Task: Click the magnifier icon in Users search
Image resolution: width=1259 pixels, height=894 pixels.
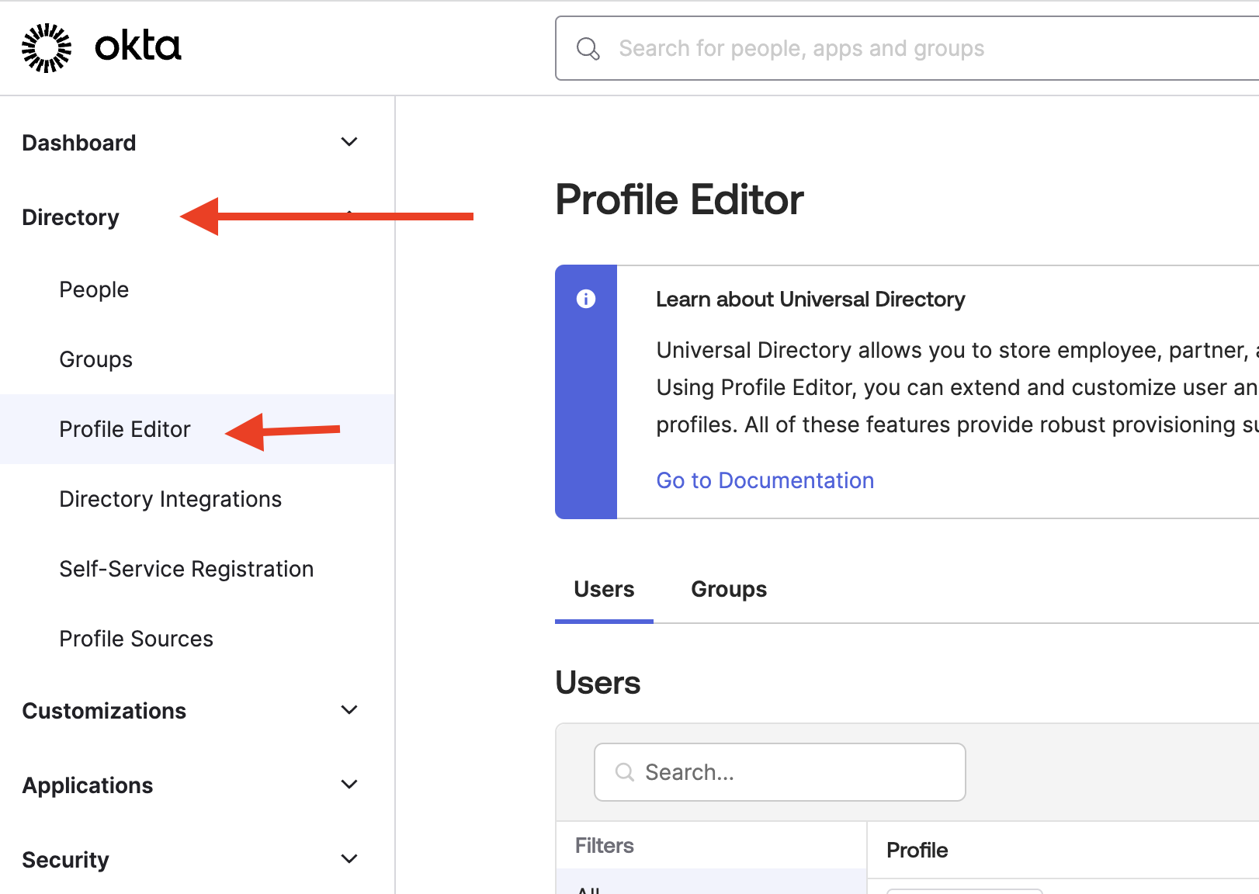Action: (x=625, y=772)
